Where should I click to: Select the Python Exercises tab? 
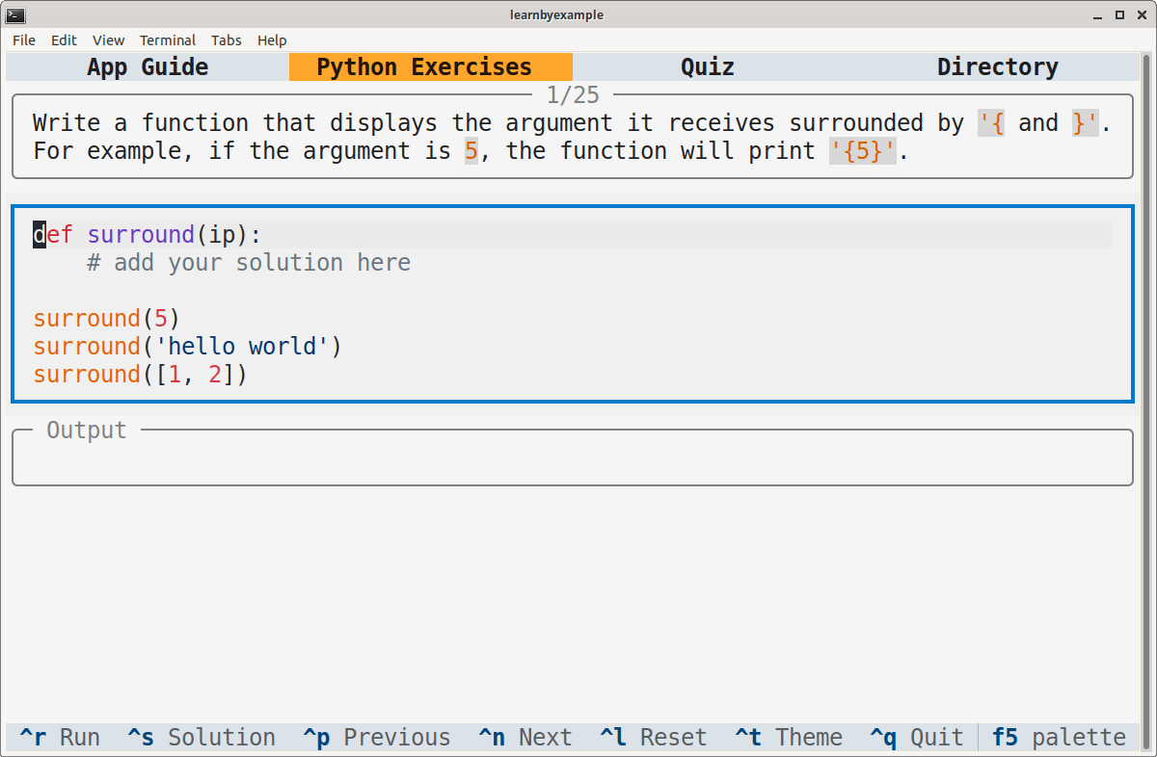(x=430, y=66)
